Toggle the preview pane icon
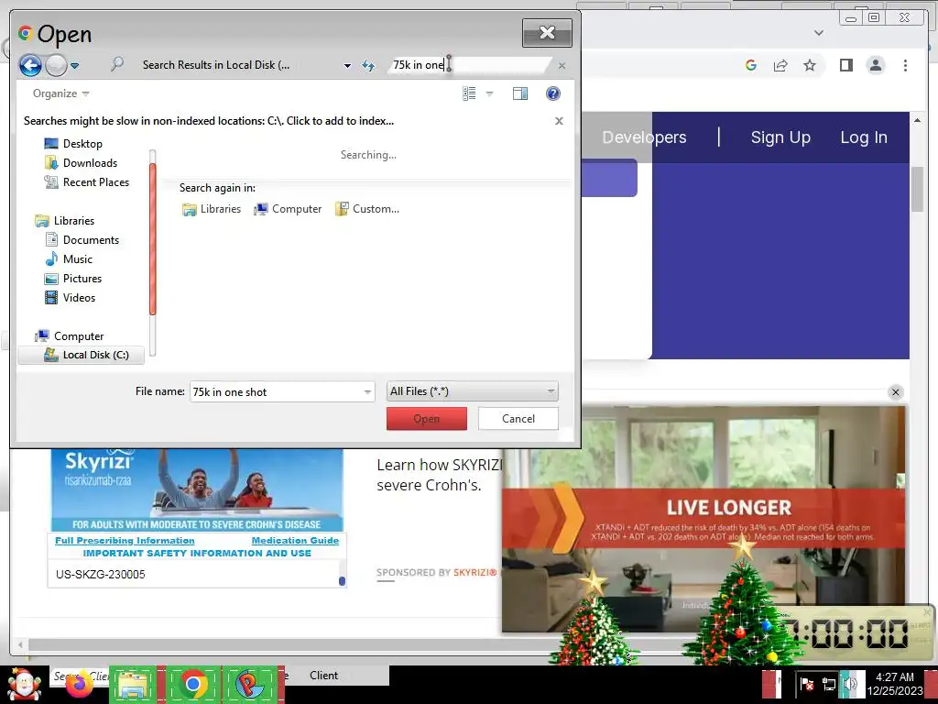This screenshot has height=704, width=938. click(520, 93)
